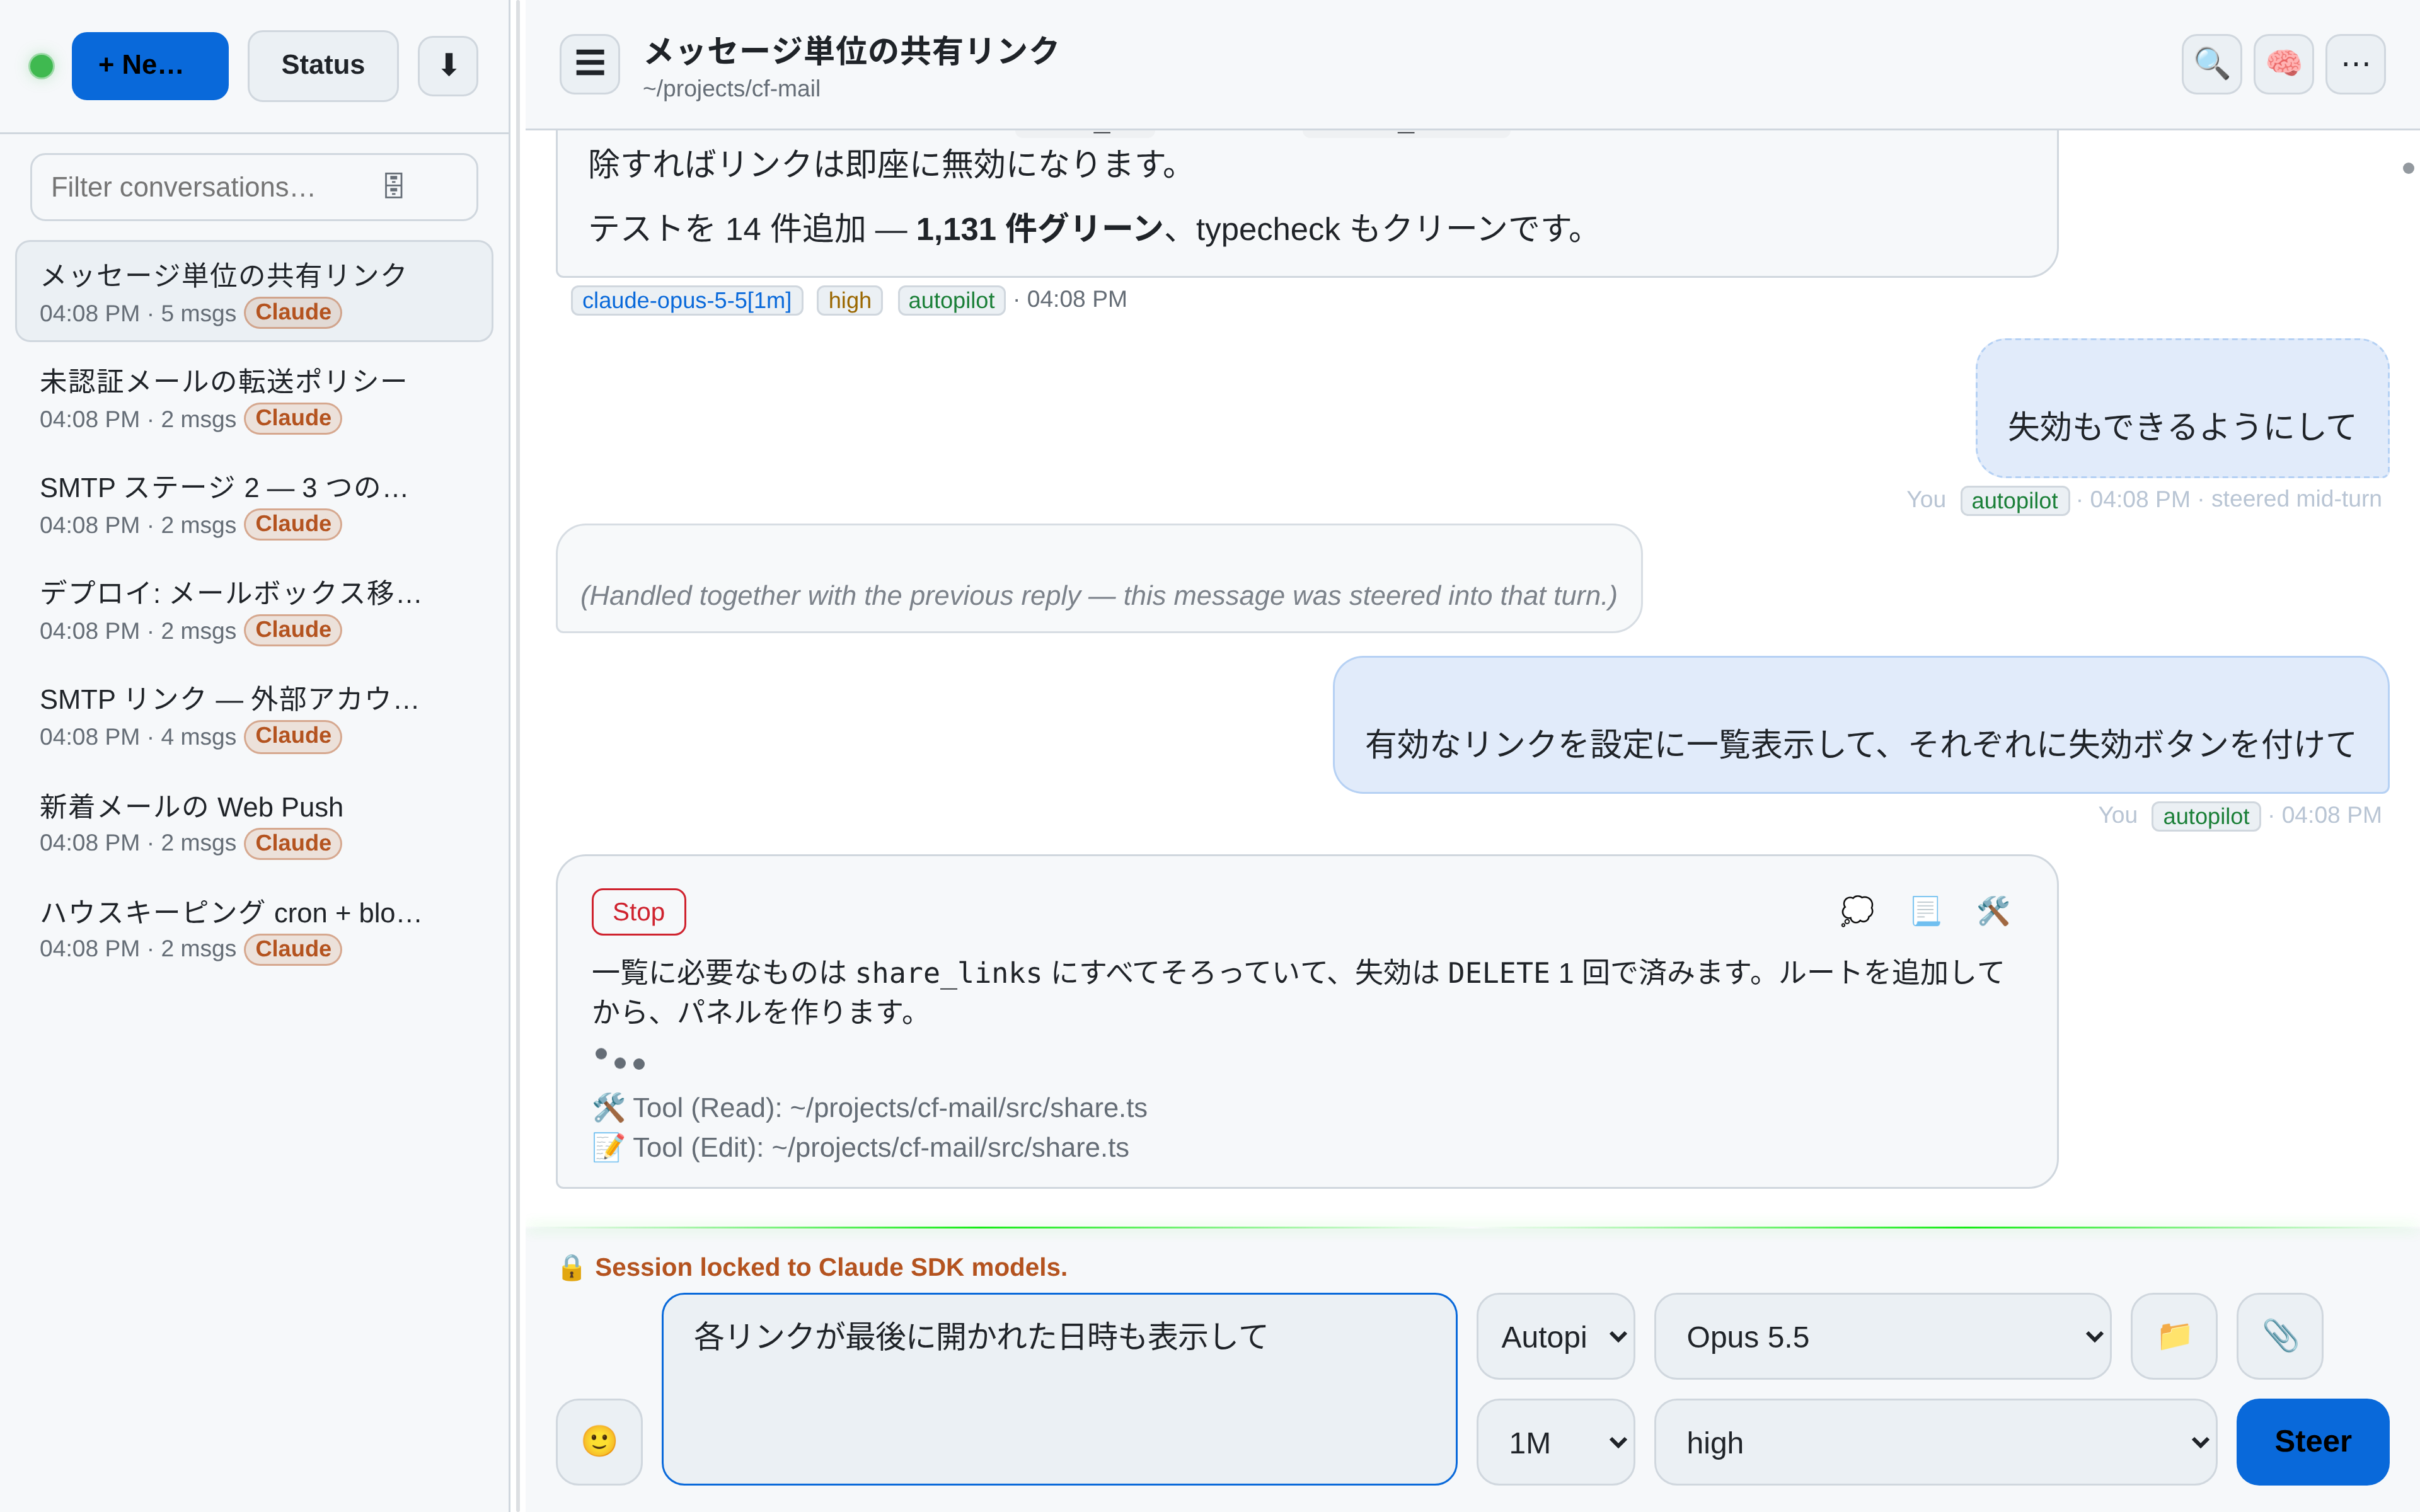Open search with magnifying glass icon
The width and height of the screenshot is (2420, 1512).
(x=2211, y=64)
